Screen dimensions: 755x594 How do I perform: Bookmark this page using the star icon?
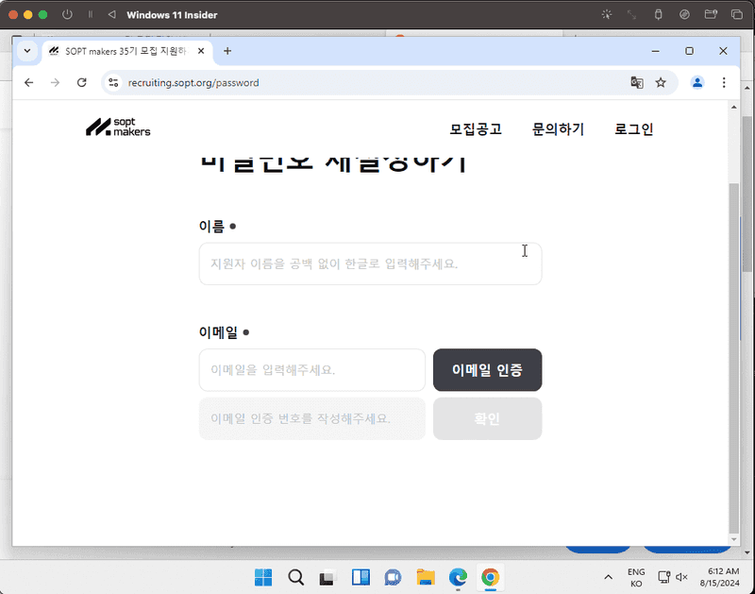coord(661,82)
